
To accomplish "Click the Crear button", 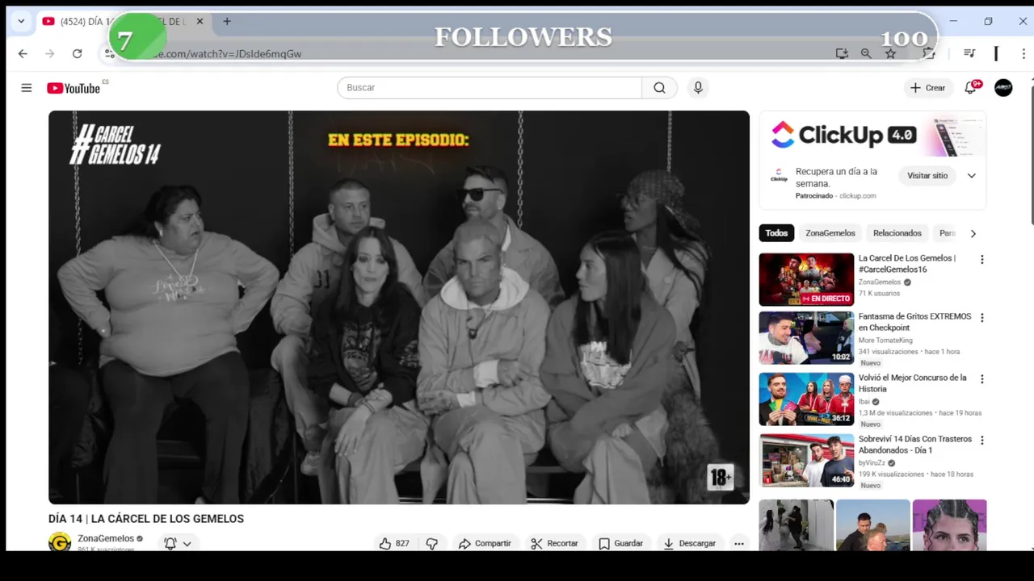I will (927, 88).
